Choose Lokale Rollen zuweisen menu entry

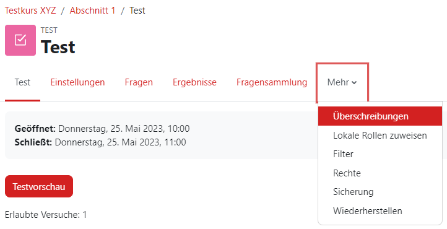[380, 136]
